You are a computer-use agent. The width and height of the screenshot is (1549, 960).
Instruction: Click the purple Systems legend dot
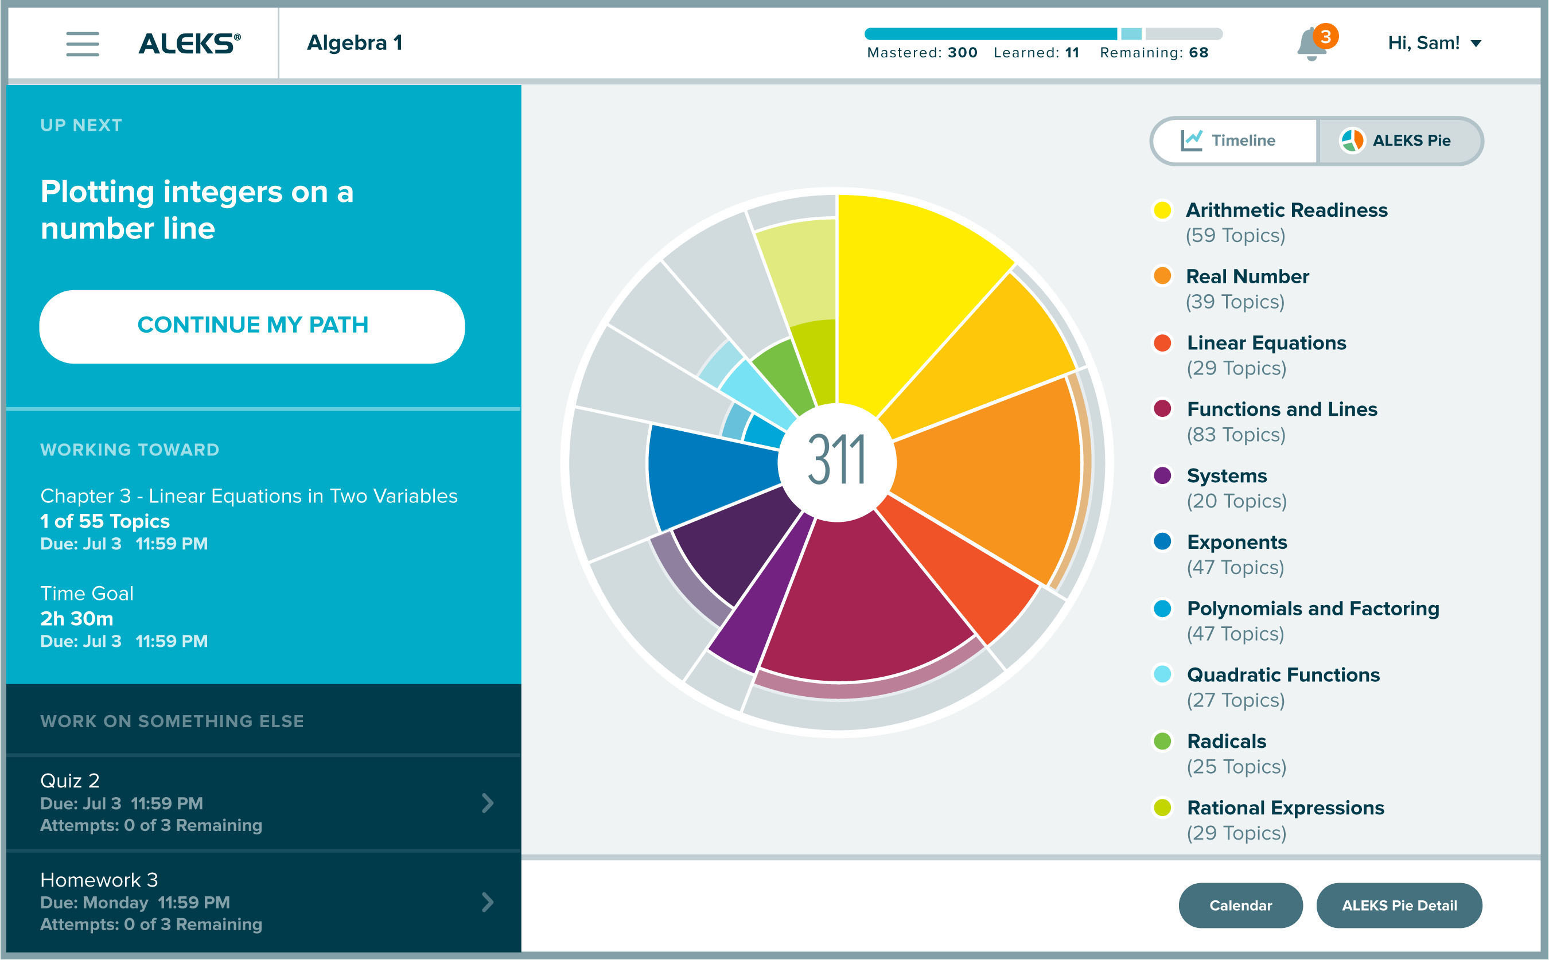1162,475
